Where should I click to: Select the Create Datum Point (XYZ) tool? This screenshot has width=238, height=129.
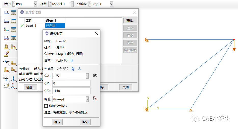point(6,79)
